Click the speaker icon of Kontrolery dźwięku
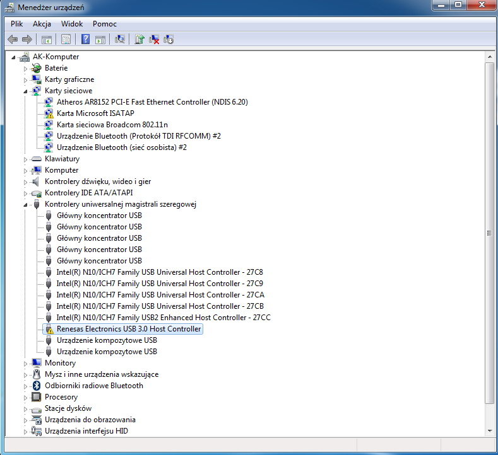Image resolution: width=498 pixels, height=455 pixels. 36,181
